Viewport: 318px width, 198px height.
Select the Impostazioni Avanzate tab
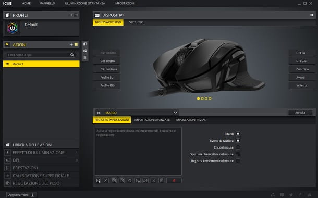click(152, 120)
